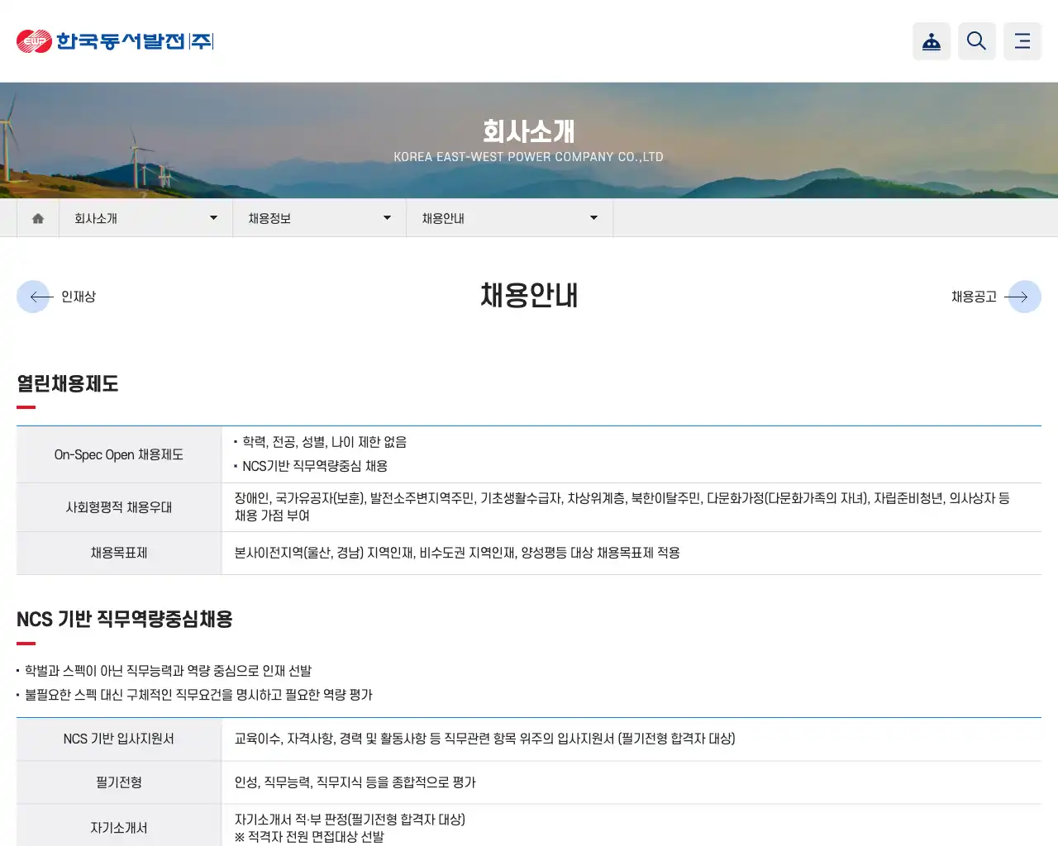This screenshot has width=1058, height=846.
Task: Open the chatbot assistant icon
Action: [x=932, y=41]
